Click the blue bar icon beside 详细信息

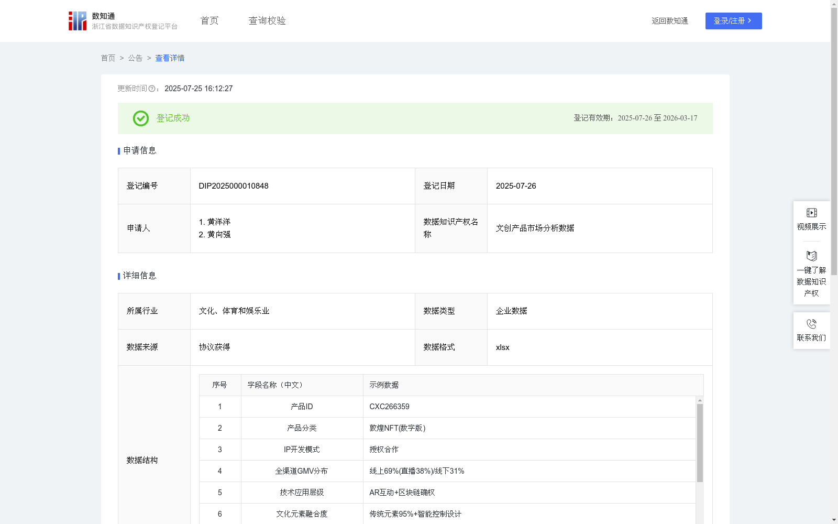118,276
